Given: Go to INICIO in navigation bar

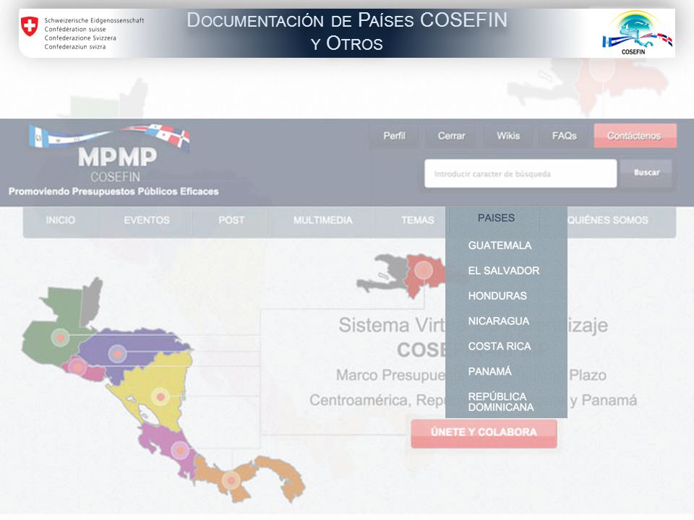Looking at the screenshot, I should 60,220.
